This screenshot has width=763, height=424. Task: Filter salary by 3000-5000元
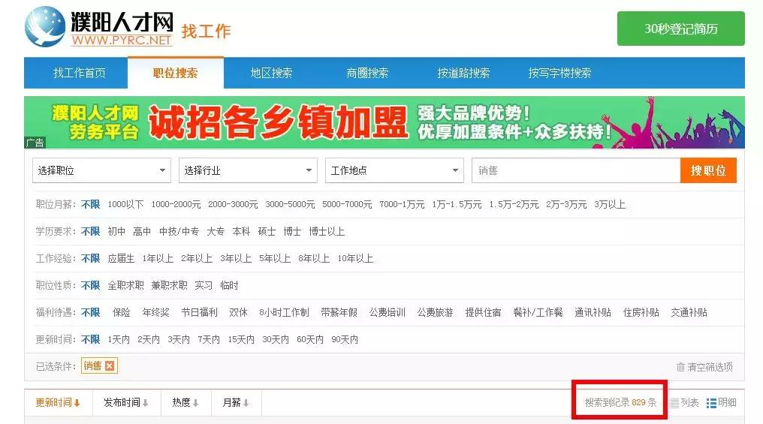(290, 205)
